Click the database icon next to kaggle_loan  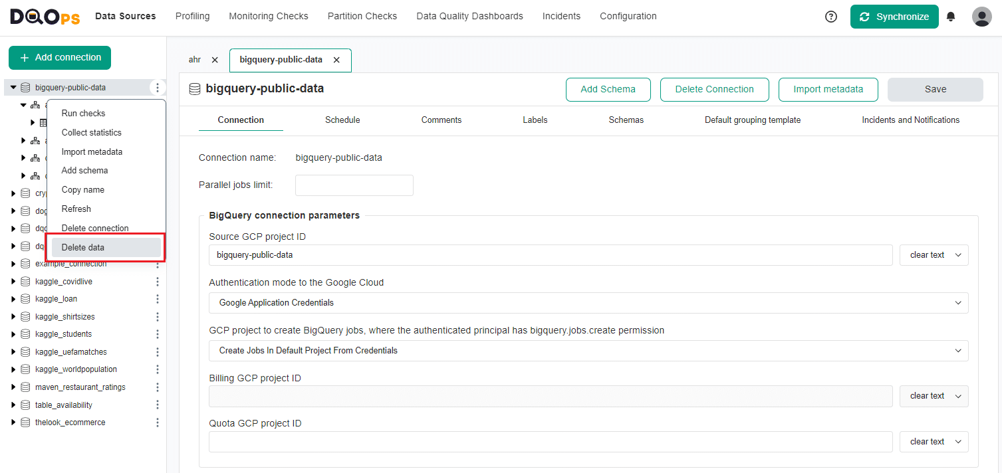pyautogui.click(x=25, y=299)
